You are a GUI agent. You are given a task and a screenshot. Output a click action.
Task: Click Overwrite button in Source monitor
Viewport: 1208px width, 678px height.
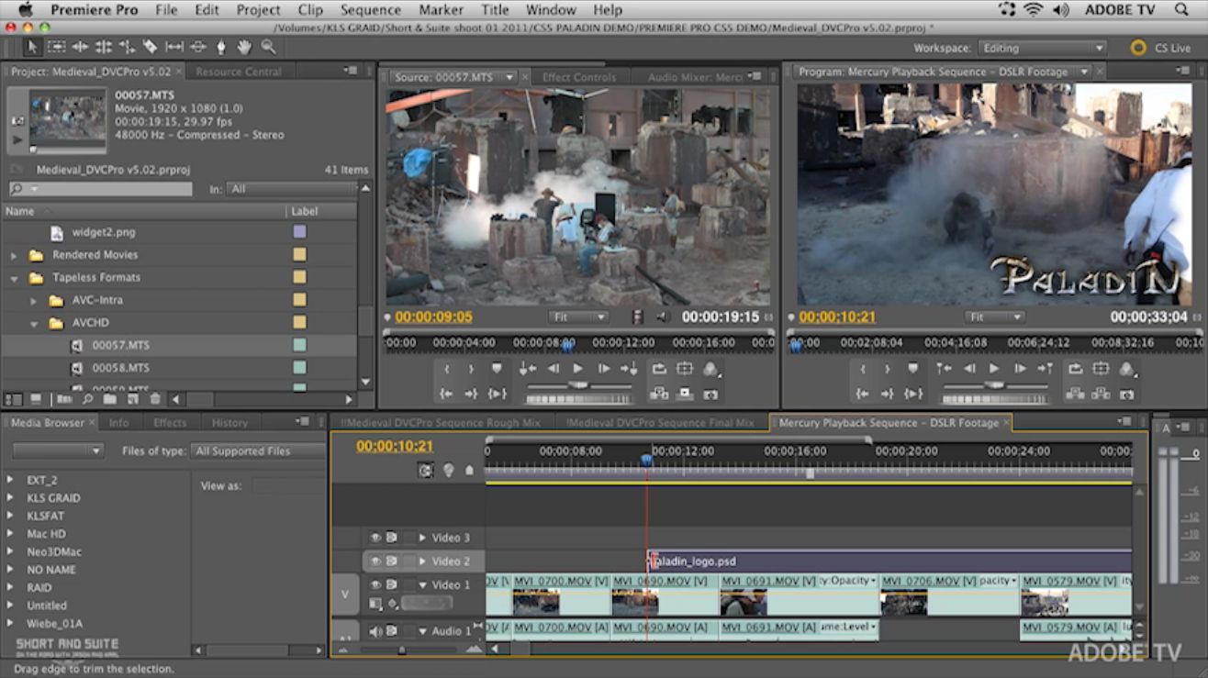[684, 394]
